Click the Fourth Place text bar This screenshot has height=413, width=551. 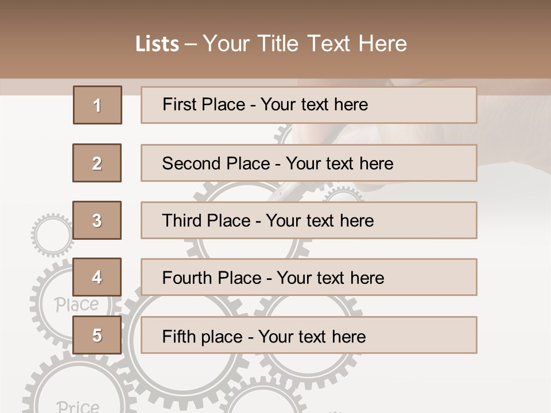(x=309, y=277)
